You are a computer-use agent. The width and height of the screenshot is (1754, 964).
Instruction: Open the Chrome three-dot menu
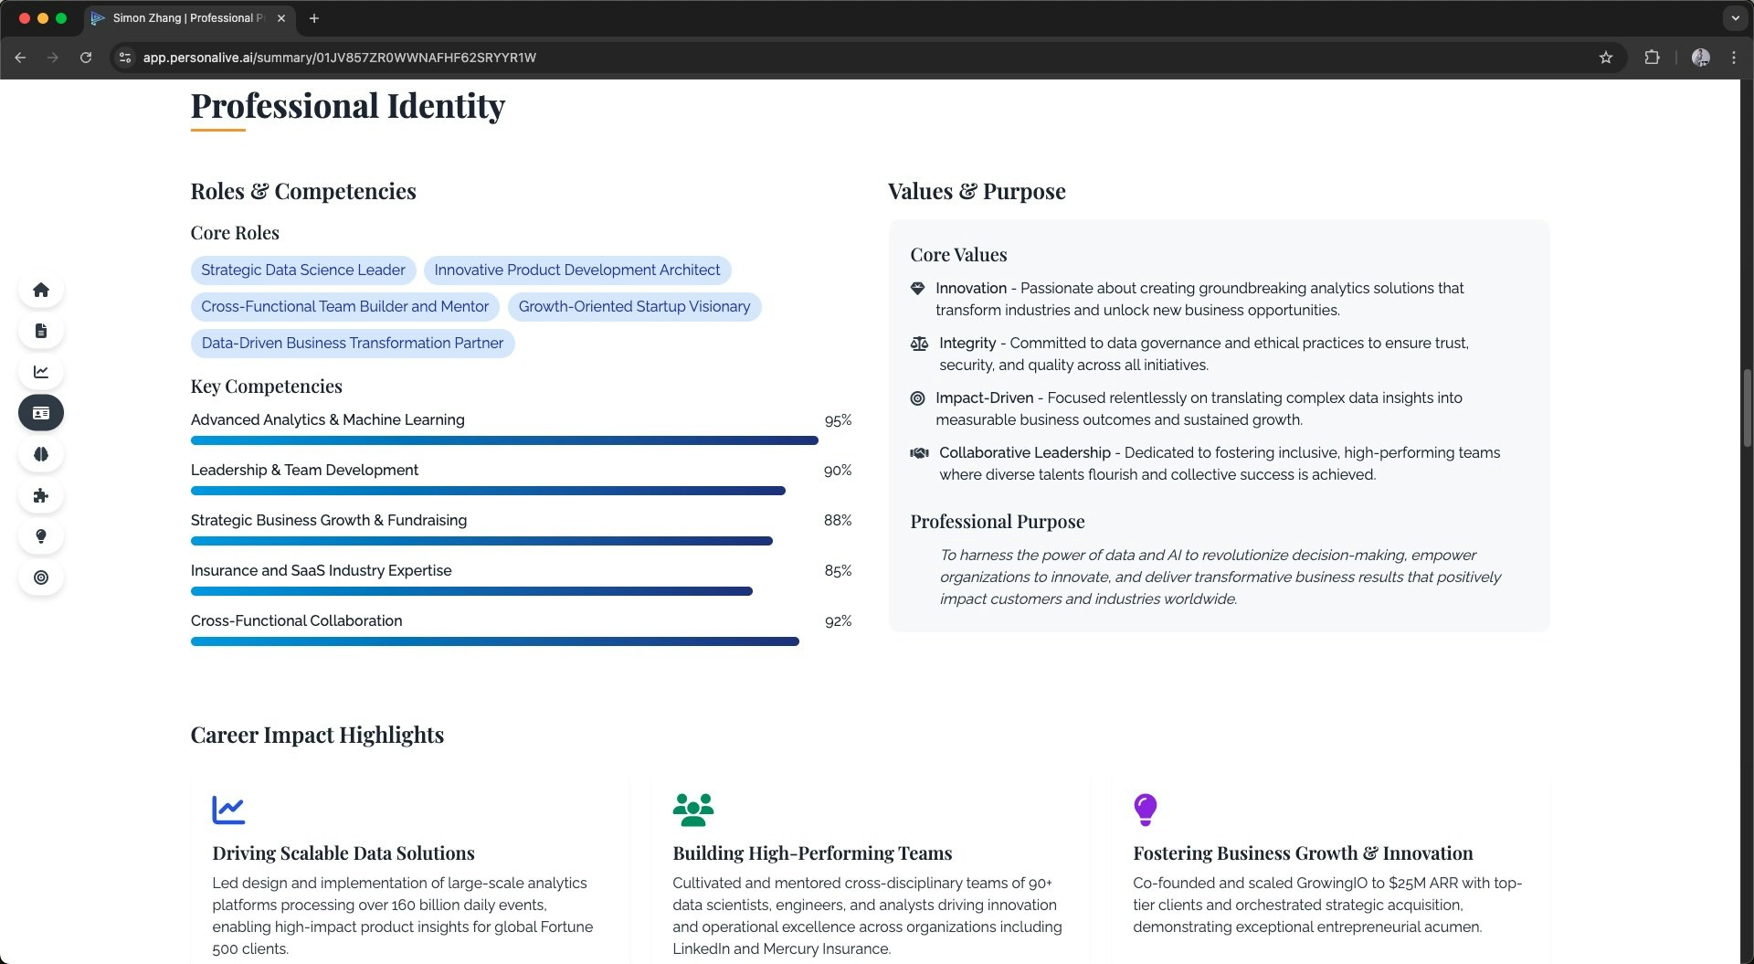[1734, 58]
